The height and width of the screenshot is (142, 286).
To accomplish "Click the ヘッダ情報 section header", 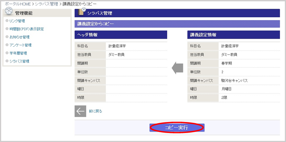I will pyautogui.click(x=121, y=35).
